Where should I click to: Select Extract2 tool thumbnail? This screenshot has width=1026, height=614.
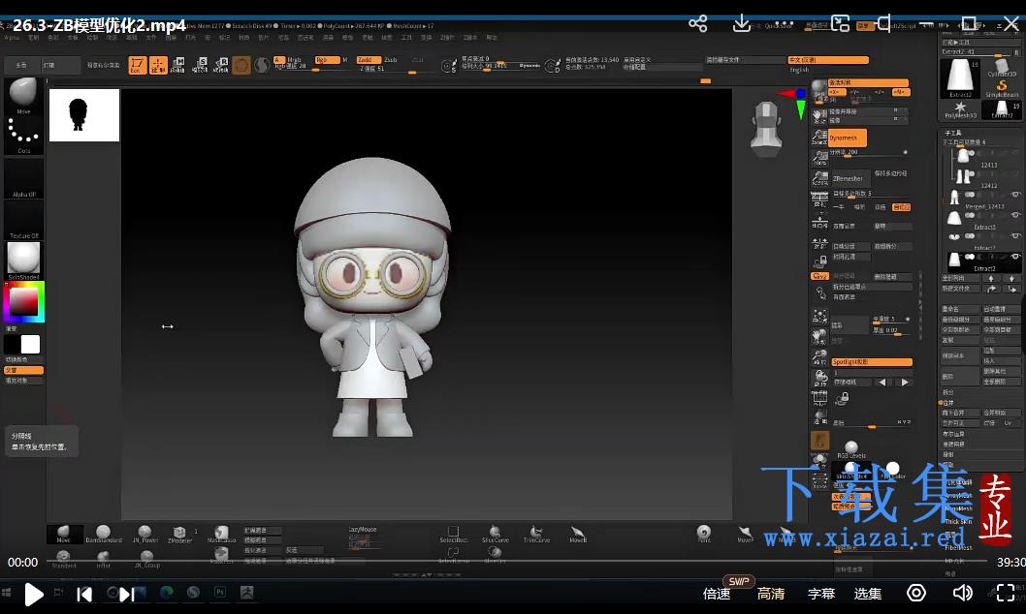(x=960, y=78)
